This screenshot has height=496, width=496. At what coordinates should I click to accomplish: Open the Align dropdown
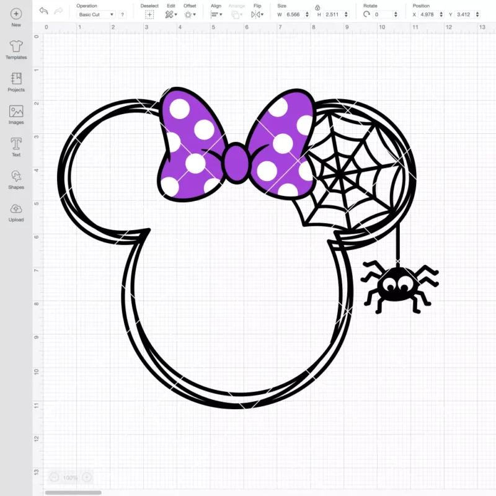216,14
